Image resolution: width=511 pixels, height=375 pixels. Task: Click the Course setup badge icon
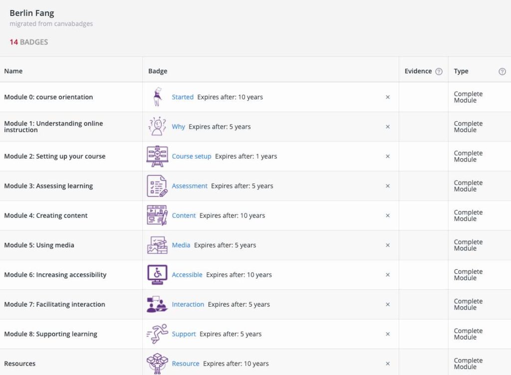157,156
